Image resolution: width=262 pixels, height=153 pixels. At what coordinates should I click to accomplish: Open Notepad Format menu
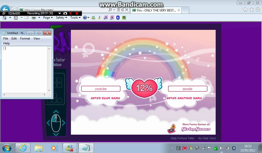coord(25,39)
